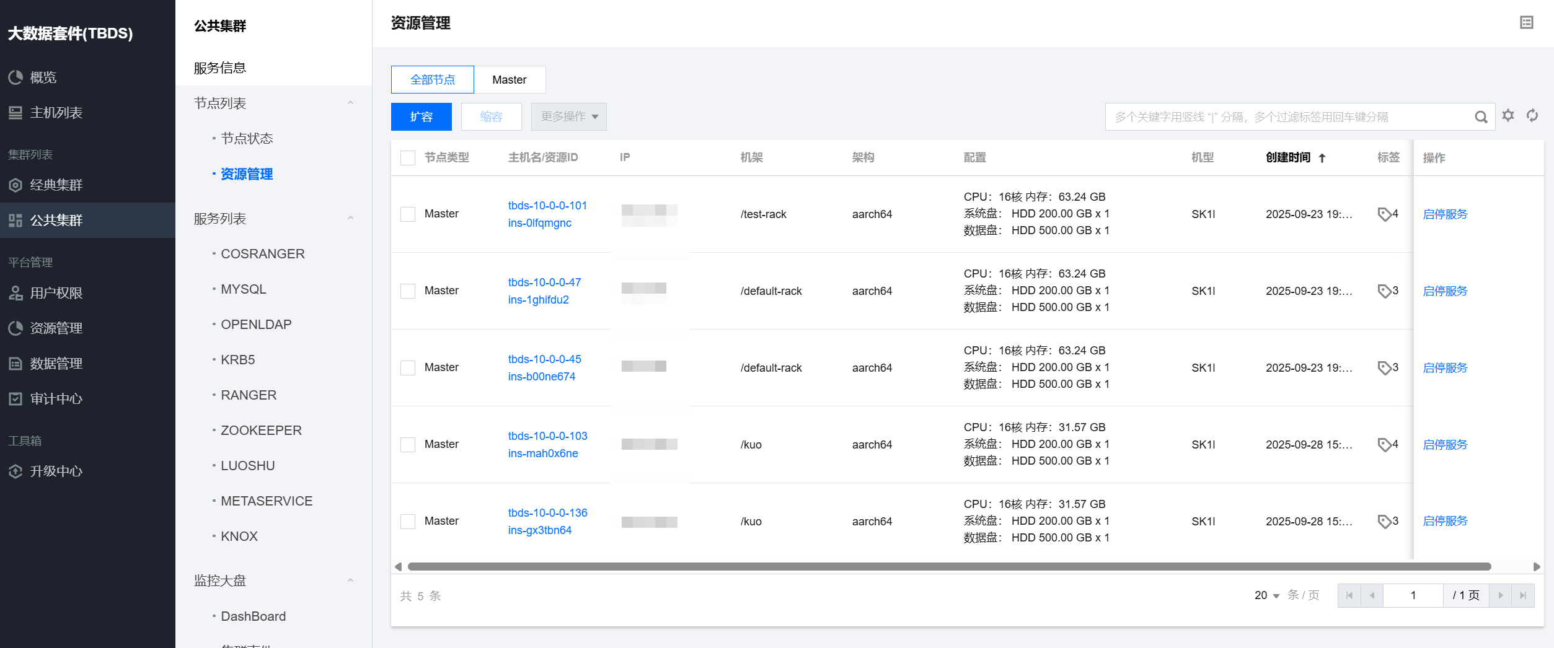Check the select-all header checkbox
Viewport: 1554px width, 648px height.
(x=408, y=158)
